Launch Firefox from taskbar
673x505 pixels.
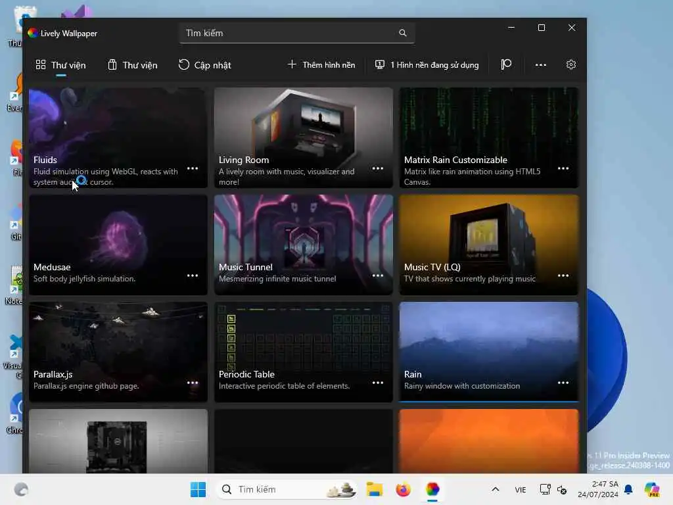click(x=403, y=489)
